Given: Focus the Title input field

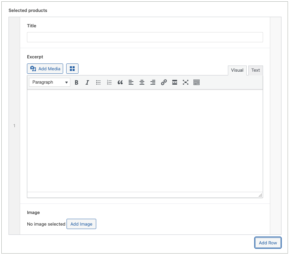Looking at the screenshot, I should 145,37.
